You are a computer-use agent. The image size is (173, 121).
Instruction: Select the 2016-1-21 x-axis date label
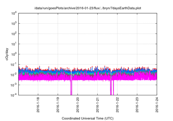tap(97, 105)
